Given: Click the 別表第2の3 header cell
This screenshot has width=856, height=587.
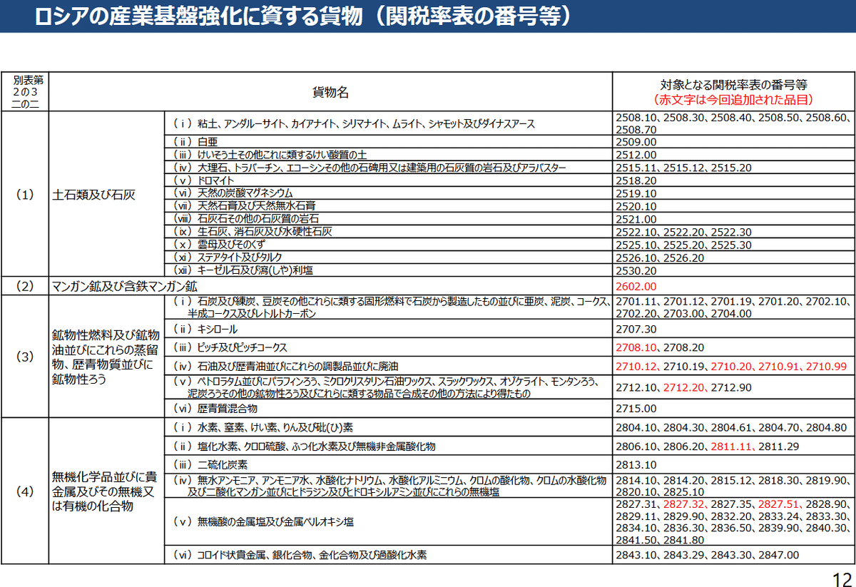Looking at the screenshot, I should click(x=24, y=92).
